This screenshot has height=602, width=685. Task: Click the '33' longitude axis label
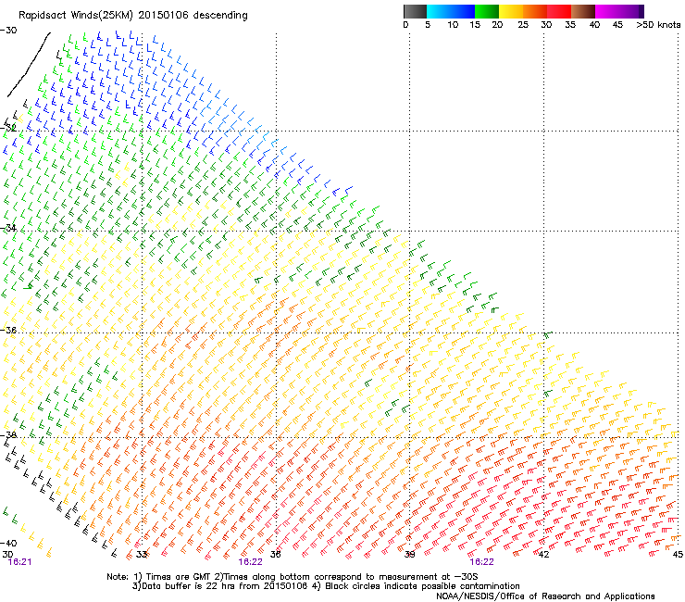[x=142, y=555]
